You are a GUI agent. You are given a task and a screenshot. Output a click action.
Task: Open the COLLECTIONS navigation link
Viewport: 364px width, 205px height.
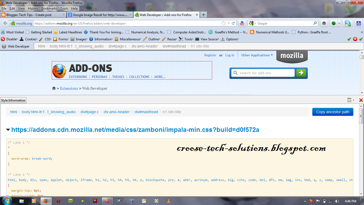139,77
